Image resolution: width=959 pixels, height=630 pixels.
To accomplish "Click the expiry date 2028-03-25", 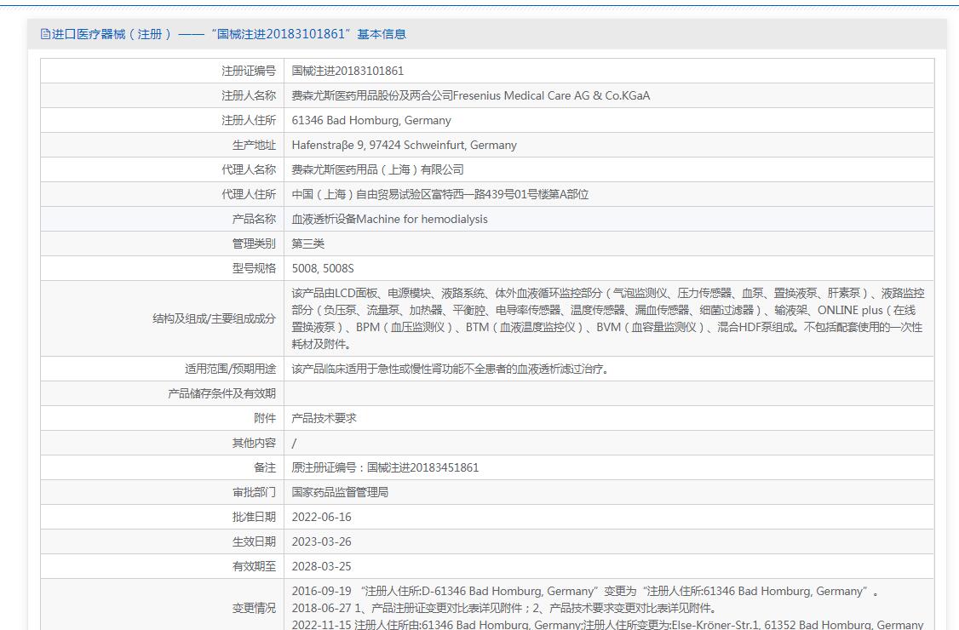I will [321, 566].
